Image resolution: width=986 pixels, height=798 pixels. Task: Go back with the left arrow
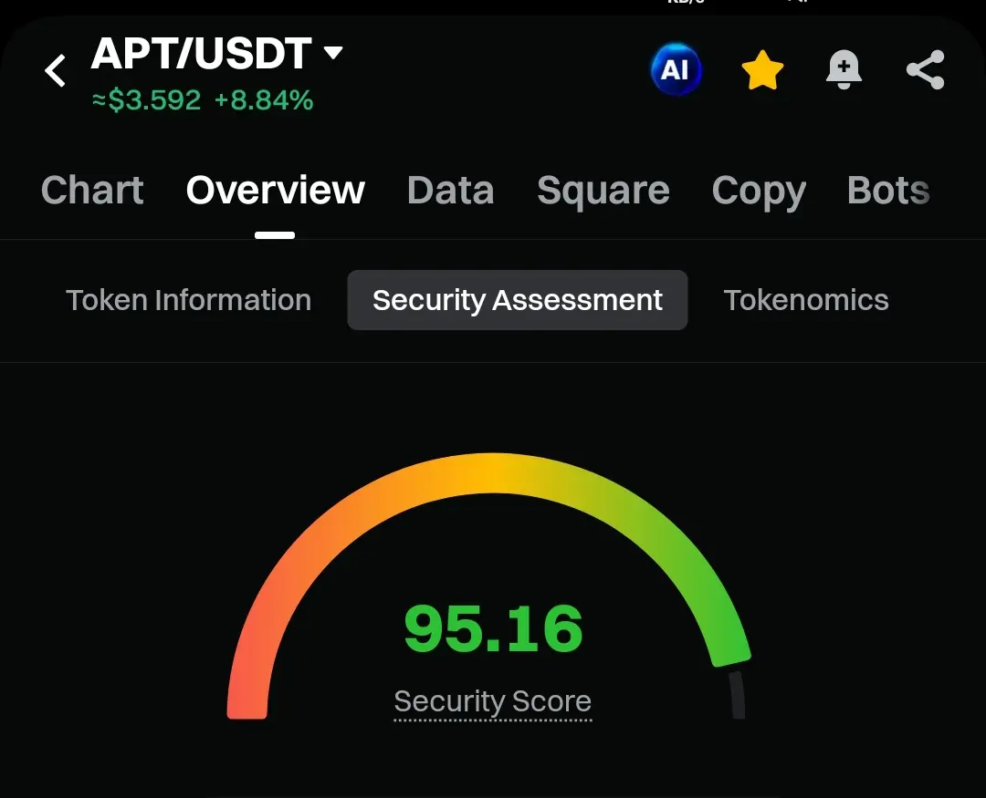pos(56,69)
